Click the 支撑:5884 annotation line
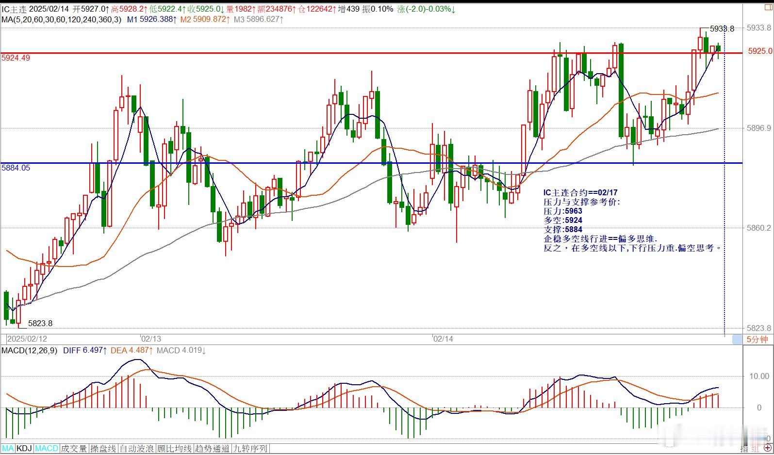The height and width of the screenshot is (455, 774). [563, 230]
